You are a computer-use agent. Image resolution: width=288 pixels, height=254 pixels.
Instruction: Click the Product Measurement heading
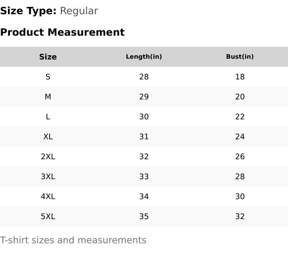point(62,32)
